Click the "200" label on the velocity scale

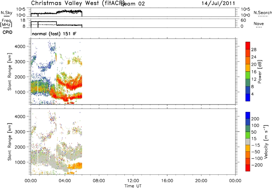255,119
